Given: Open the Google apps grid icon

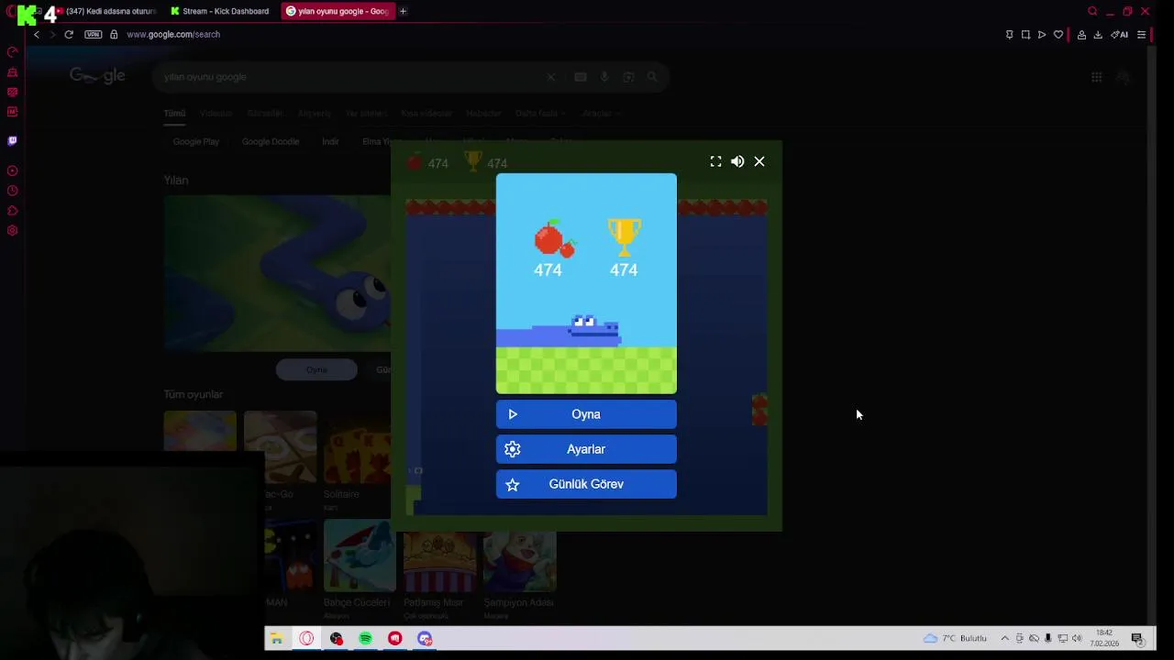Looking at the screenshot, I should [x=1096, y=77].
